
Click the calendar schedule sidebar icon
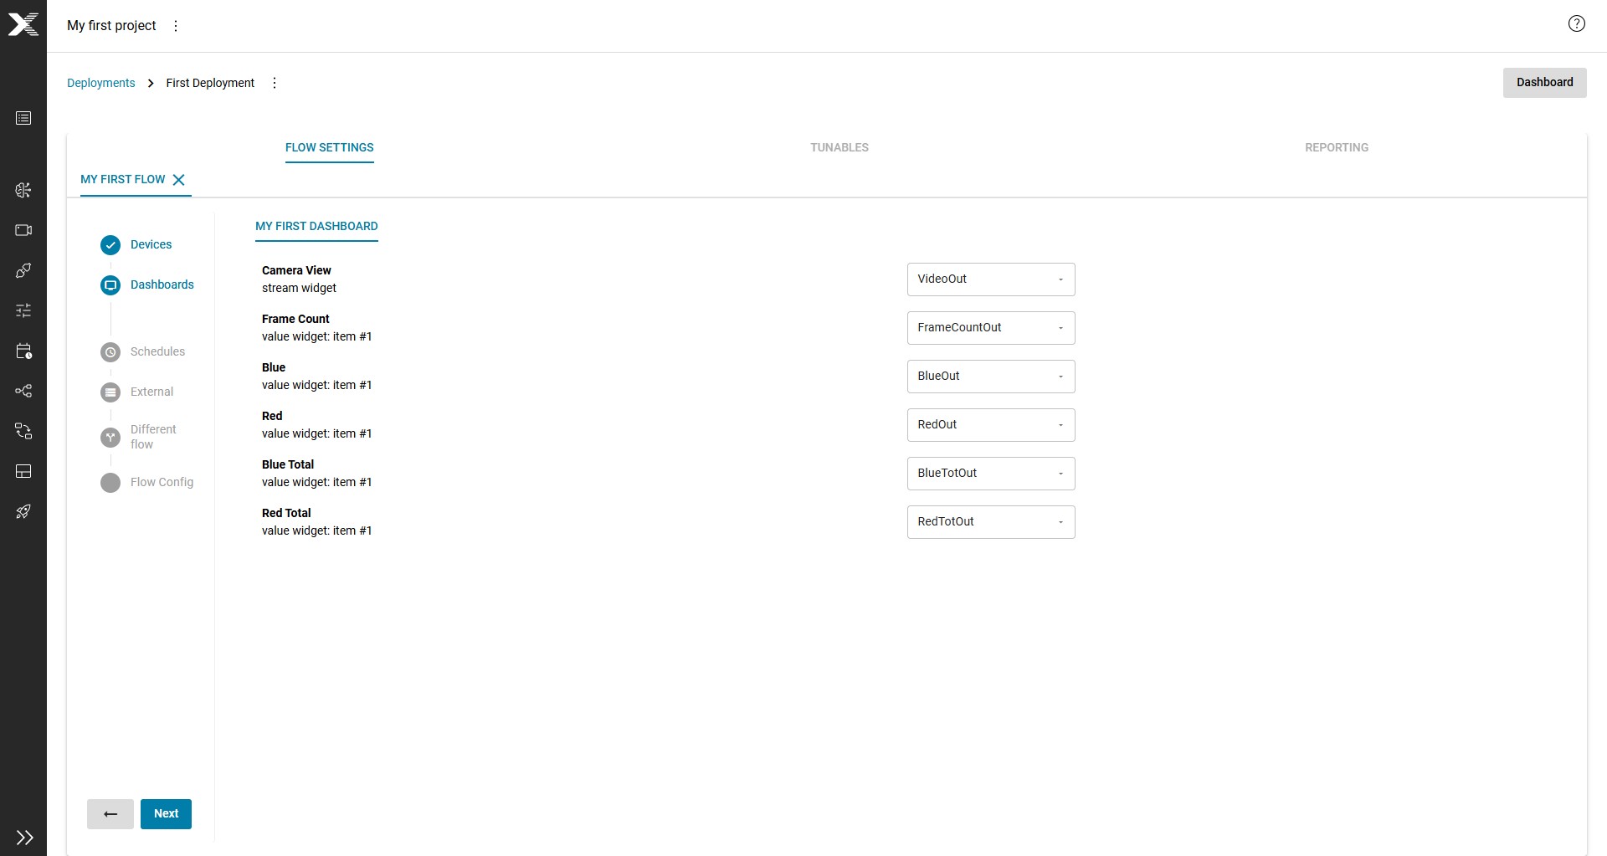pos(23,351)
